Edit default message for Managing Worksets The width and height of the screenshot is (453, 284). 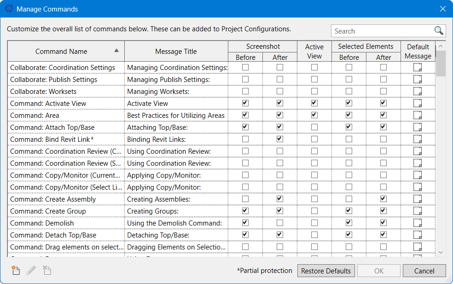pos(418,91)
